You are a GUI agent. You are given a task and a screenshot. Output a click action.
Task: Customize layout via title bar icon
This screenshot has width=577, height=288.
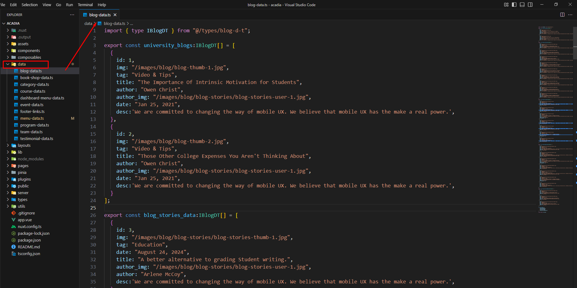point(506,5)
